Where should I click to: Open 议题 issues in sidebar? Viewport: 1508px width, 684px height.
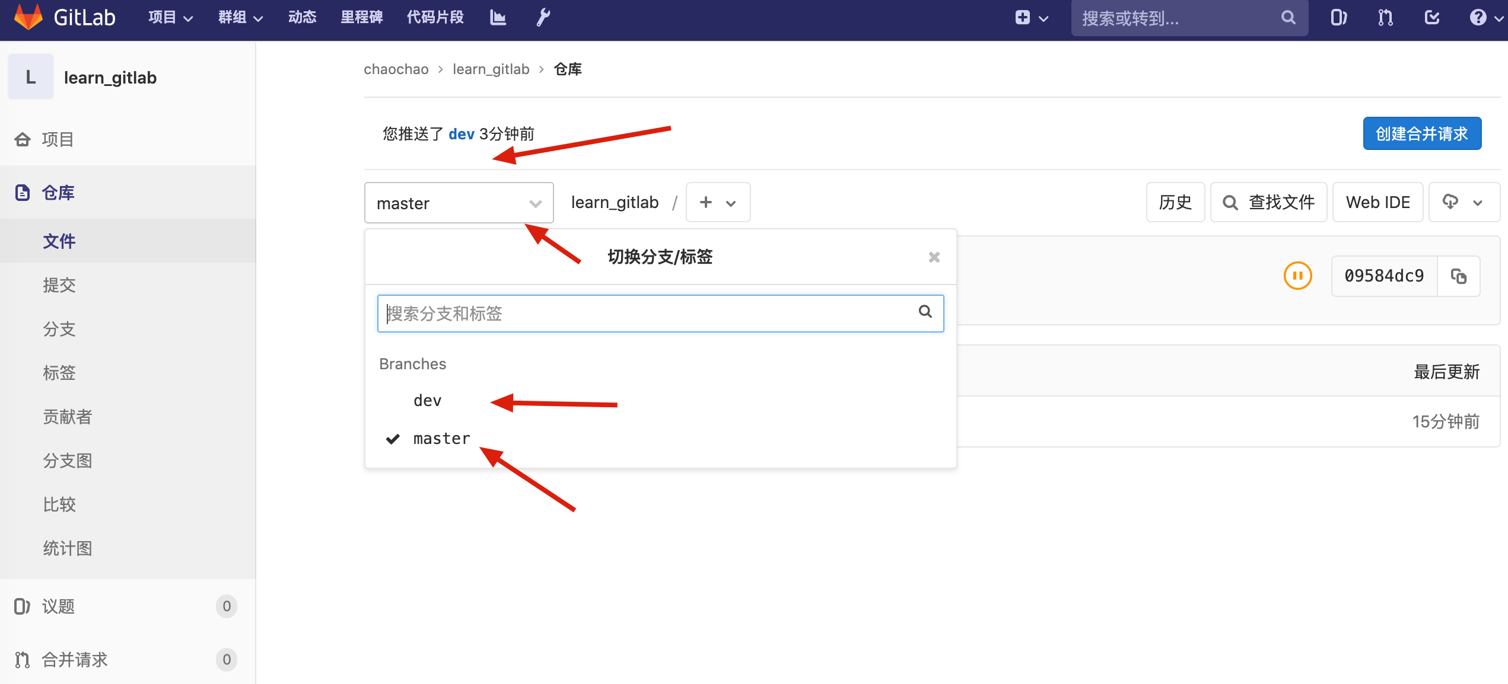click(x=128, y=606)
